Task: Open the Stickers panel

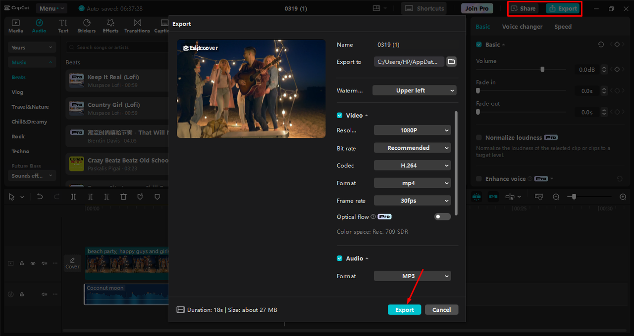Action: pos(87,26)
